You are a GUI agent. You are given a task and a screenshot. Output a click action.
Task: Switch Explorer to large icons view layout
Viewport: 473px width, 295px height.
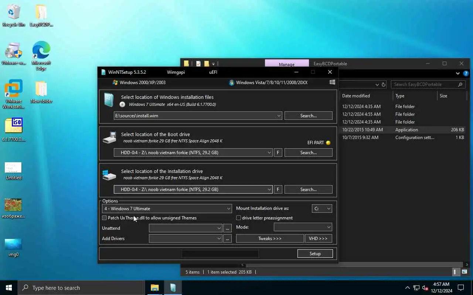(465, 272)
